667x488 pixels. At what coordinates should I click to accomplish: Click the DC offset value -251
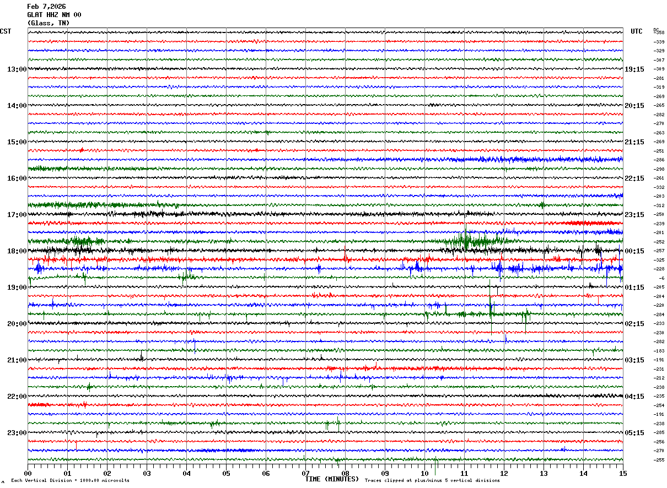click(659, 151)
